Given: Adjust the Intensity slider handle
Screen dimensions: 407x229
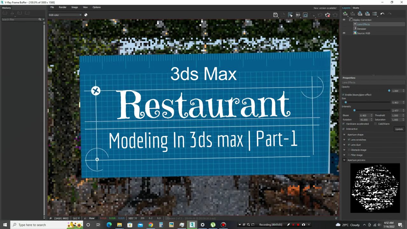Looking at the screenshot, I should click(355, 110).
